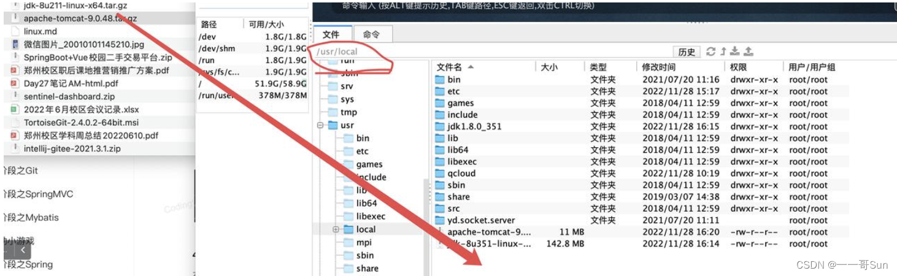897x276 pixels.
Task: Click the sbin folder icon in the file list
Action: pos(440,185)
